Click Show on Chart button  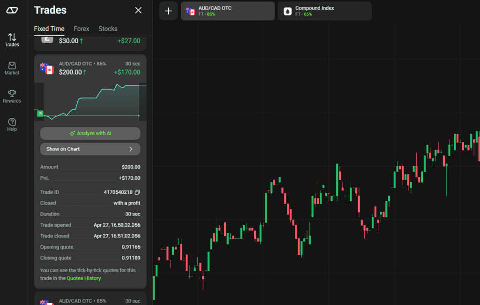(90, 149)
